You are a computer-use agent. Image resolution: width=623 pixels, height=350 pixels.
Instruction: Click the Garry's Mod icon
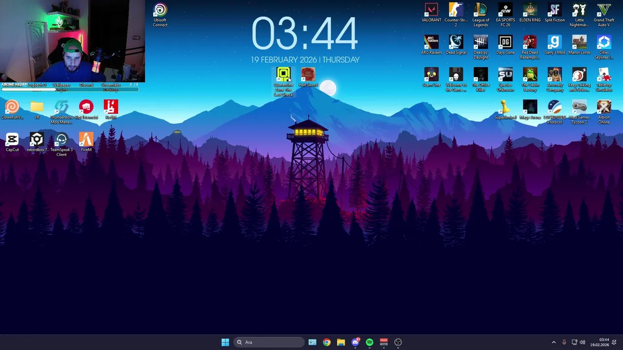pyautogui.click(x=555, y=45)
